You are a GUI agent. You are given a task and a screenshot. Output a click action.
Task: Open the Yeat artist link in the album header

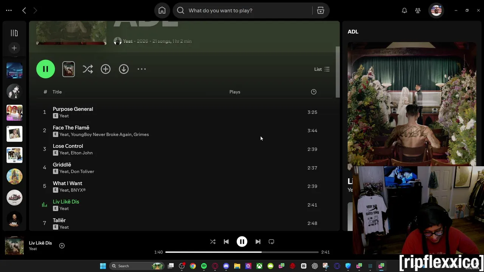(128, 41)
